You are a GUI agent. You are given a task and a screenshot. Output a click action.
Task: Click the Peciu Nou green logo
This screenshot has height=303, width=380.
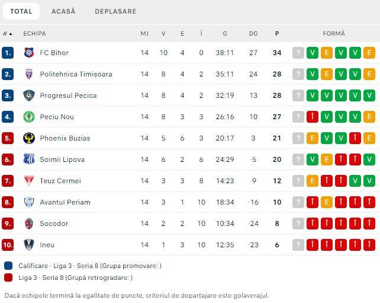tap(29, 117)
